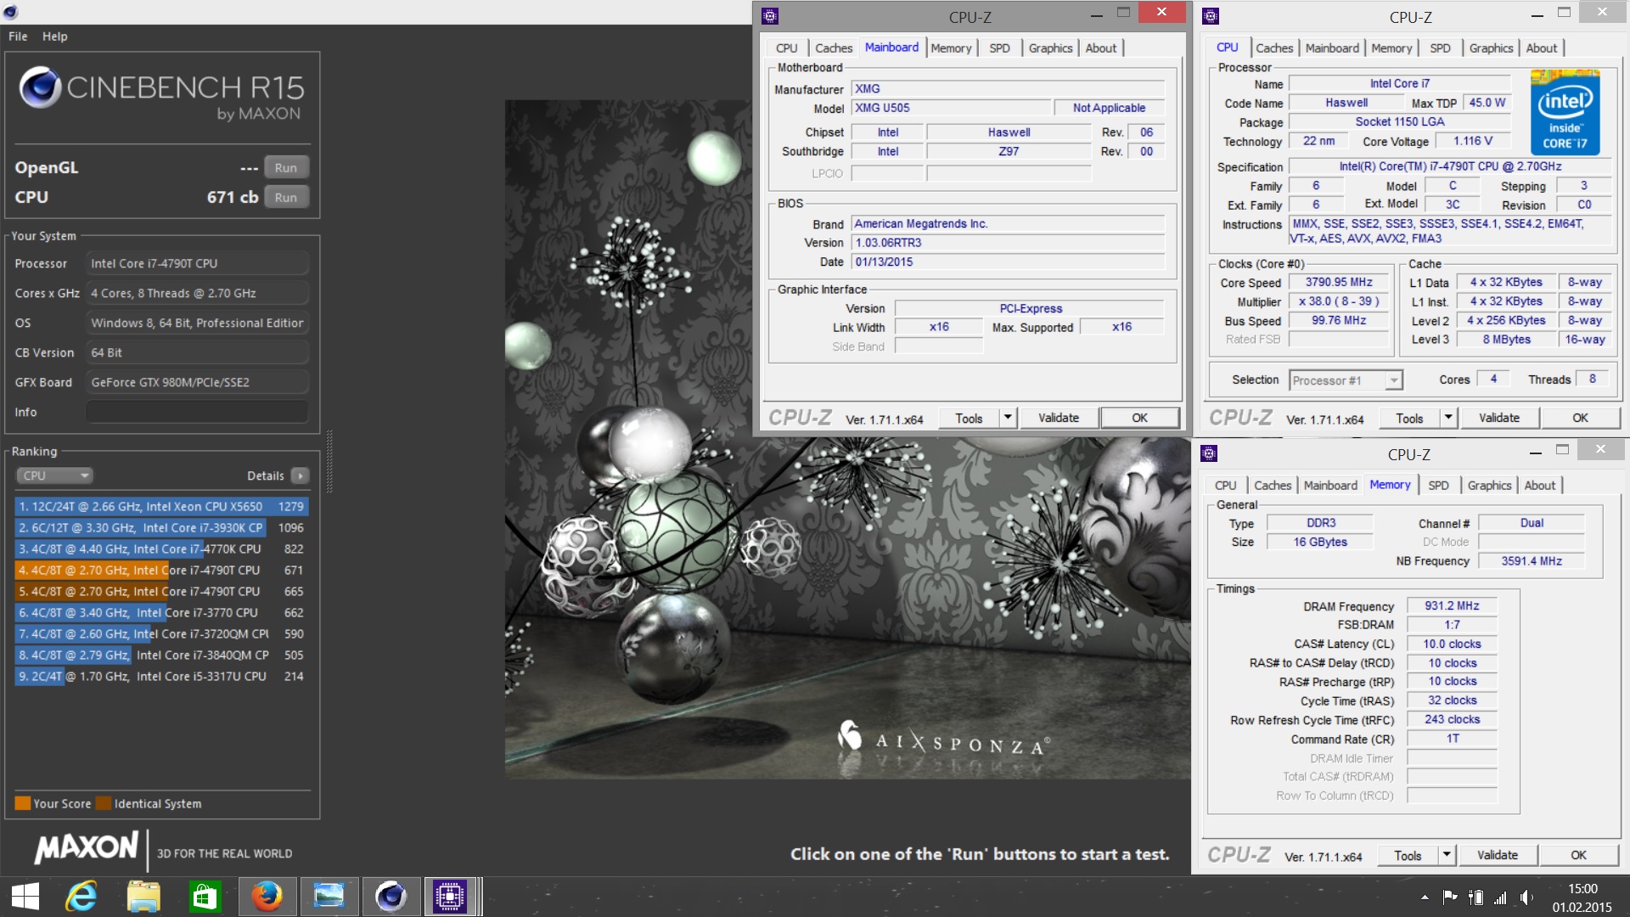Open About tab in Mainboard CPU-Z window
This screenshot has height=917, width=1630.
pyautogui.click(x=1101, y=48)
